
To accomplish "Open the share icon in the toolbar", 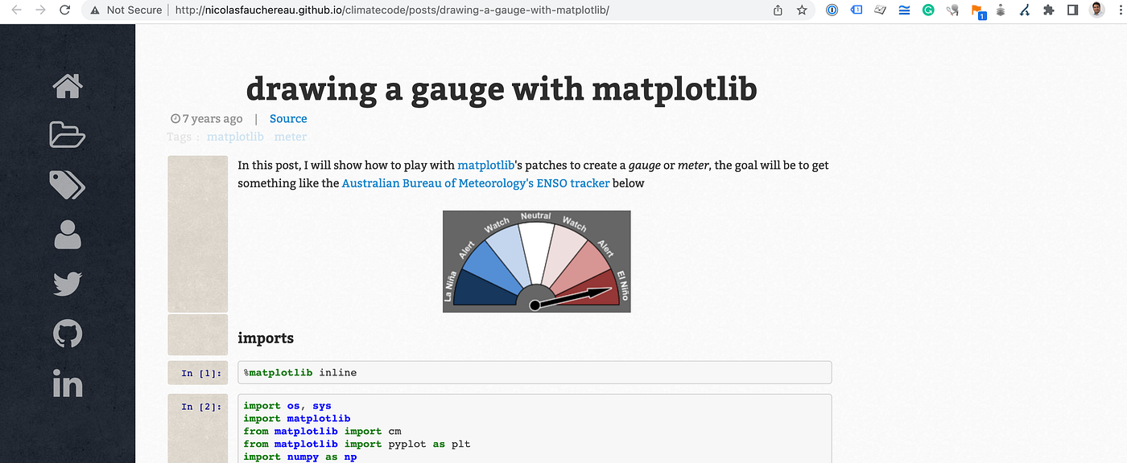I will 777,10.
